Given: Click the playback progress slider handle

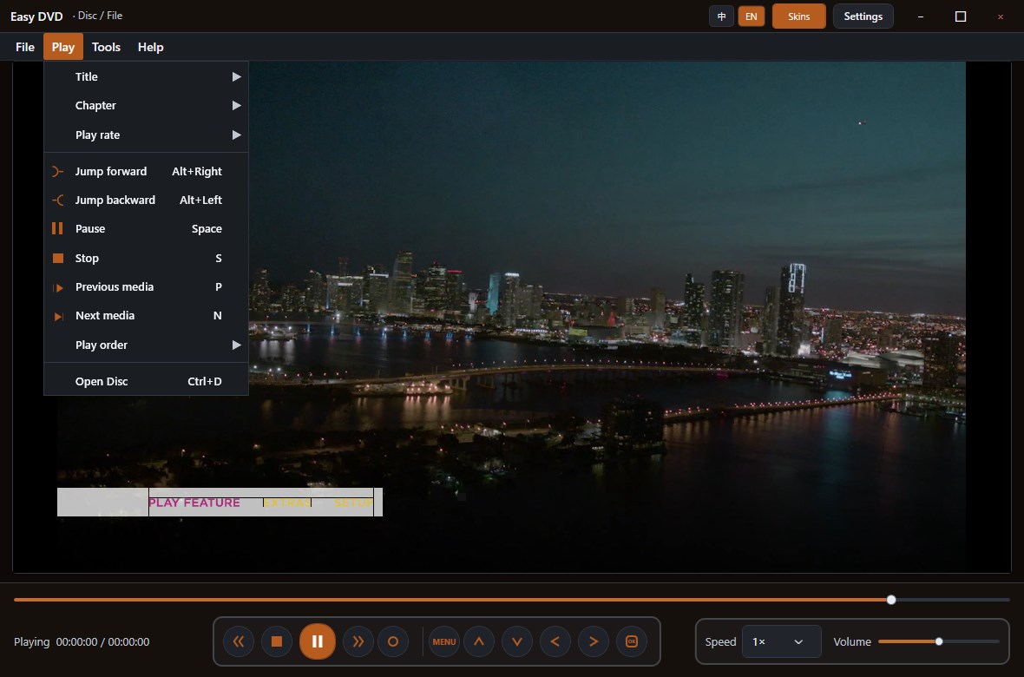Looking at the screenshot, I should pyautogui.click(x=890, y=600).
